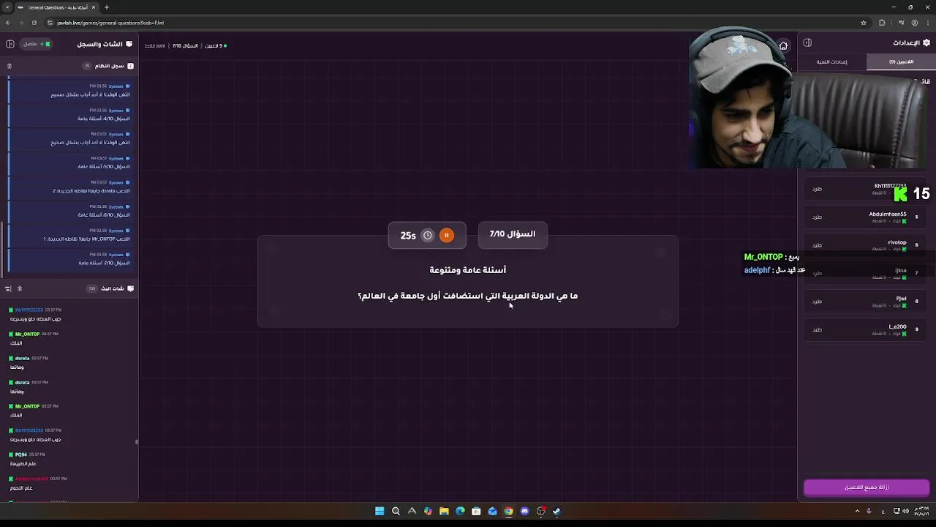Click first dsrata chat username
936x527 pixels.
click(22, 358)
